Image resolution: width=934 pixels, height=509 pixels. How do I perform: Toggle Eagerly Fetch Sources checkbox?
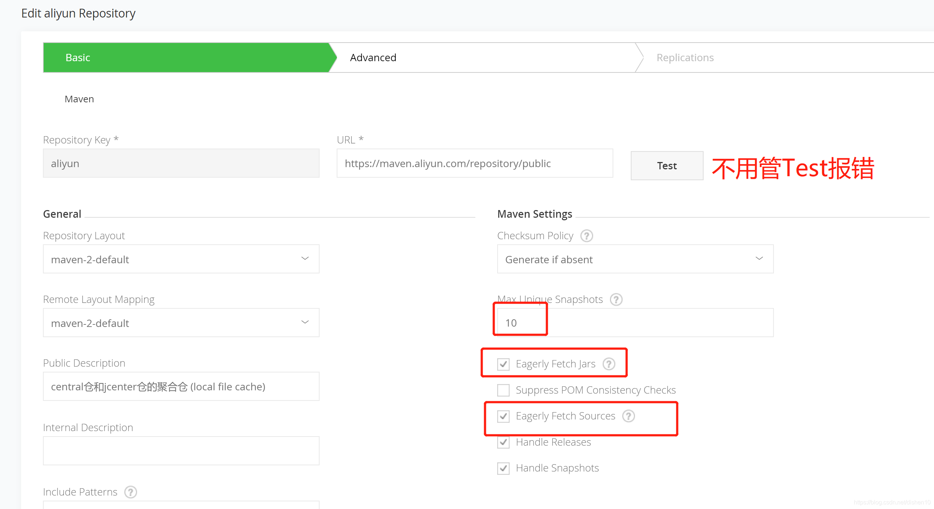coord(503,416)
